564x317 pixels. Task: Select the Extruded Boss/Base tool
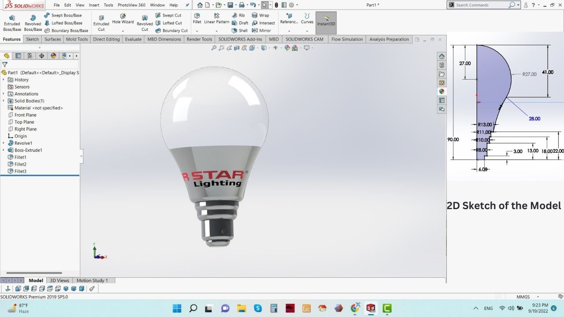12,23
